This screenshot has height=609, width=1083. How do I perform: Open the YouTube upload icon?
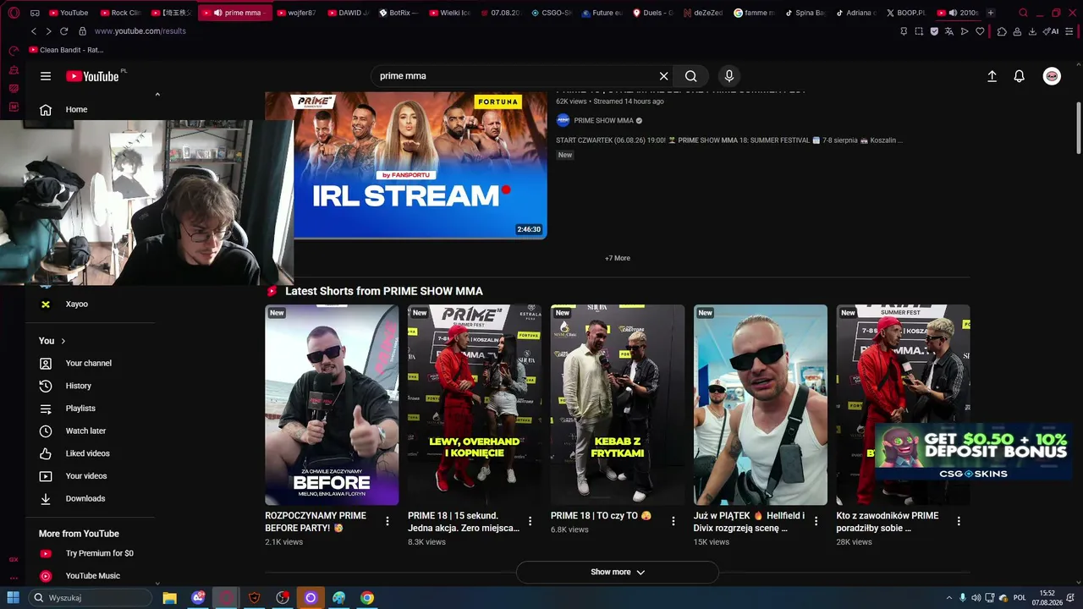click(992, 76)
